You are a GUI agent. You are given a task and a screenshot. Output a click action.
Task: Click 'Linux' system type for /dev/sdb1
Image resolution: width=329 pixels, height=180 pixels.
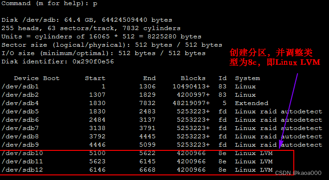(x=245, y=87)
